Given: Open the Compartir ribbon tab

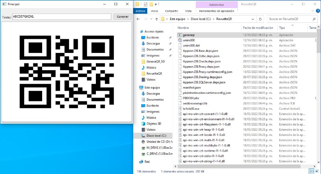Looking at the screenshot, I should (x=172, y=11).
